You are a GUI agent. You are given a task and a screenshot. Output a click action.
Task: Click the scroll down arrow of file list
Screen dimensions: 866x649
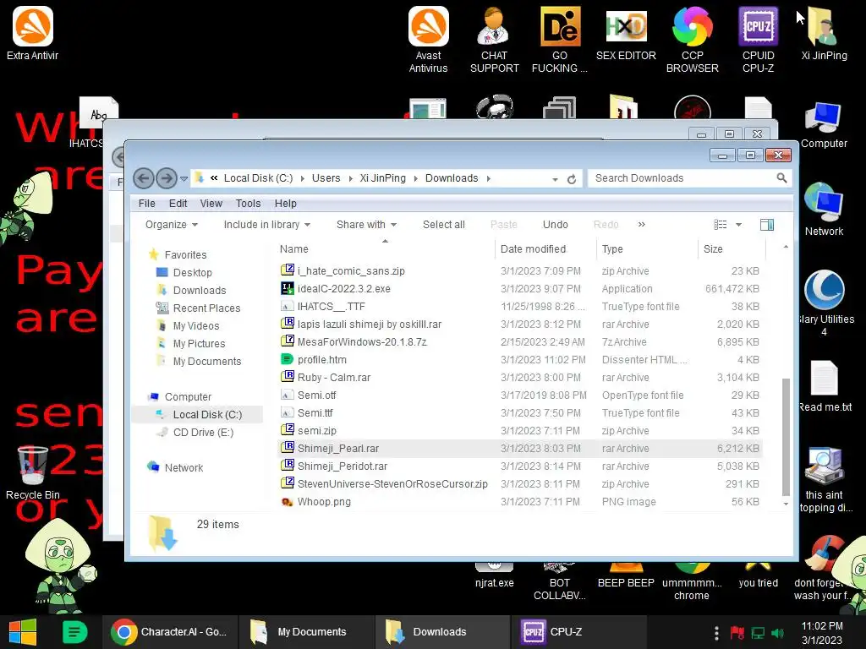[786, 504]
